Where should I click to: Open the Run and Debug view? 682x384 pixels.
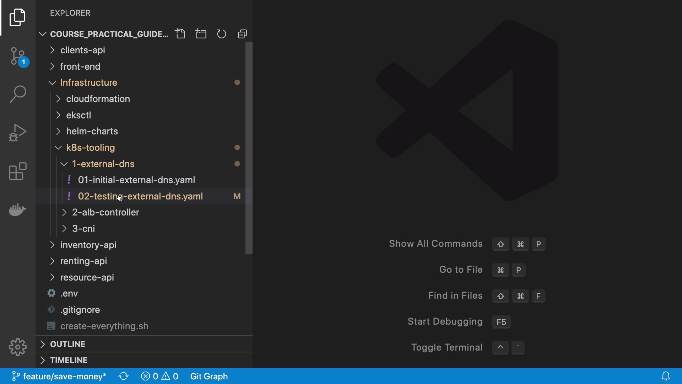tap(18, 133)
